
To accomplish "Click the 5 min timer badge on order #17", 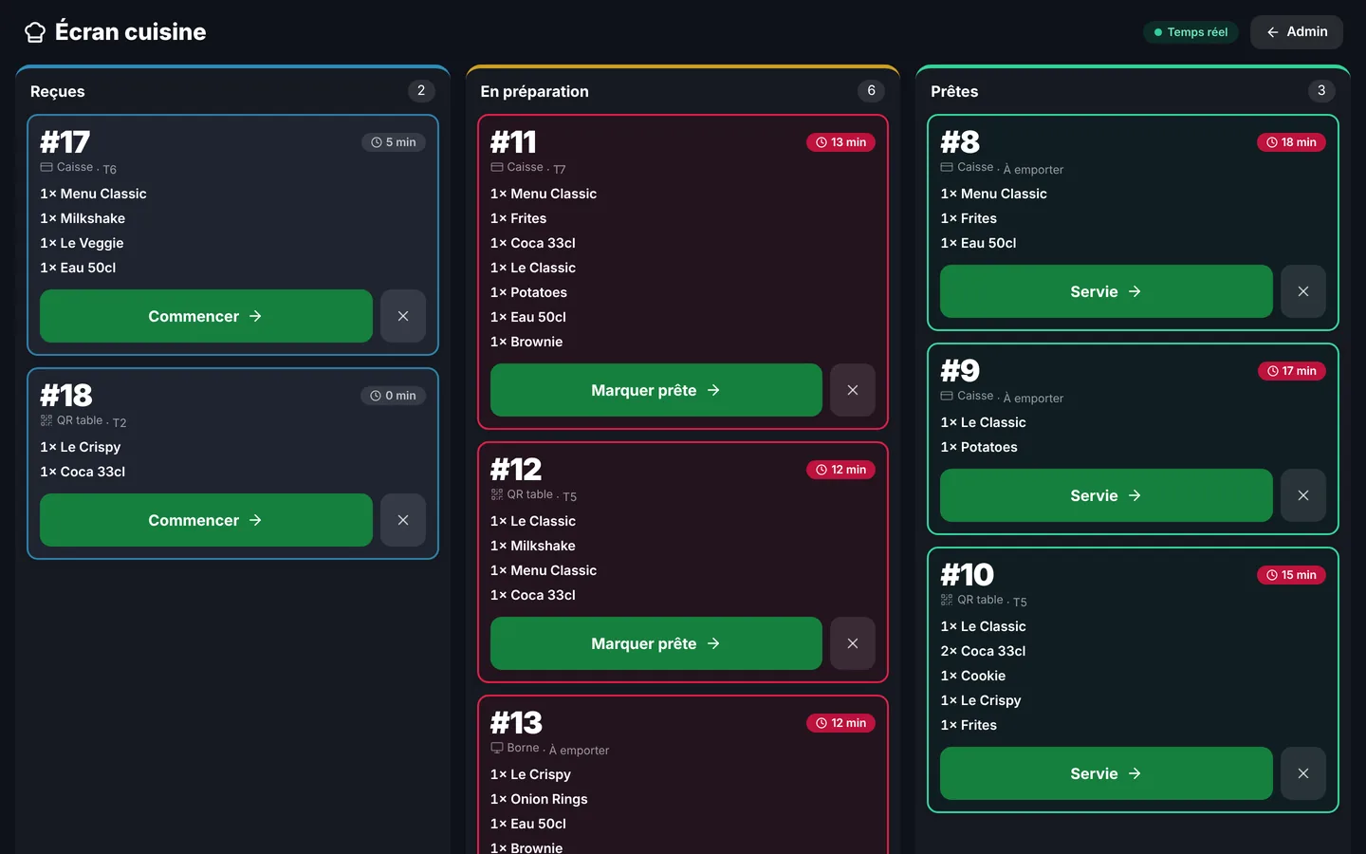I will (394, 142).
